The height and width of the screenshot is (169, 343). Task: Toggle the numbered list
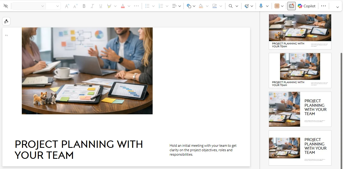point(161,6)
